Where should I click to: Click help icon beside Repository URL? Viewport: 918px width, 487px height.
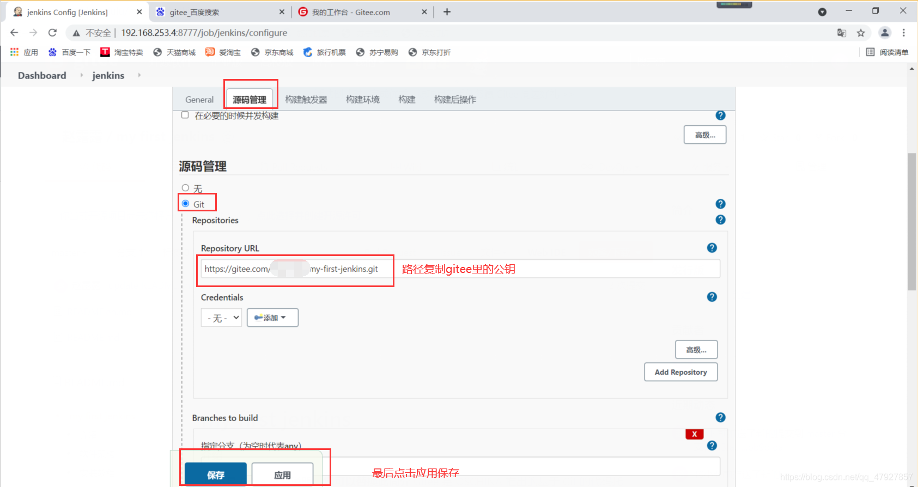(712, 248)
